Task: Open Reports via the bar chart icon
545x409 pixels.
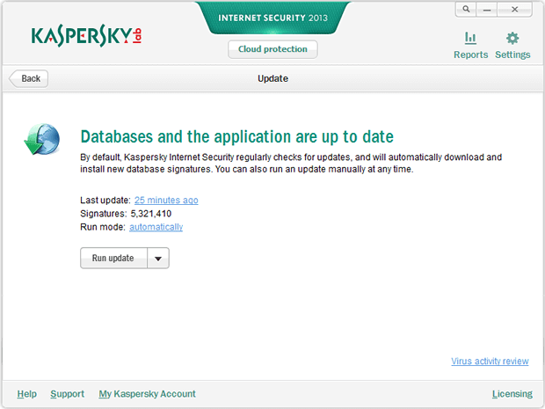Action: tap(470, 38)
